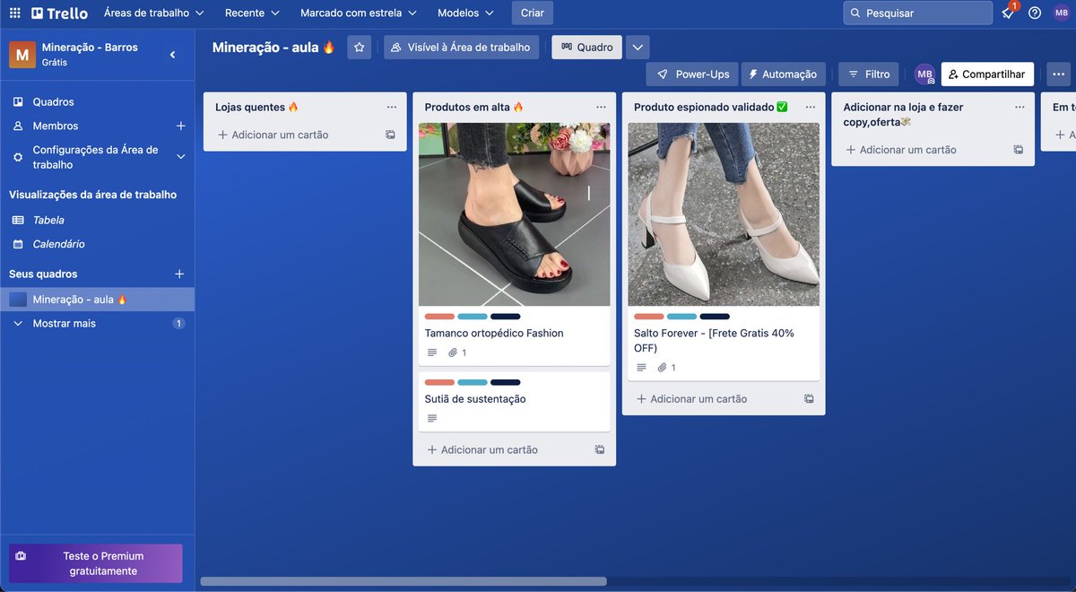This screenshot has width=1076, height=592.
Task: Open the Produto espionado validado list actions menu
Action: point(811,108)
